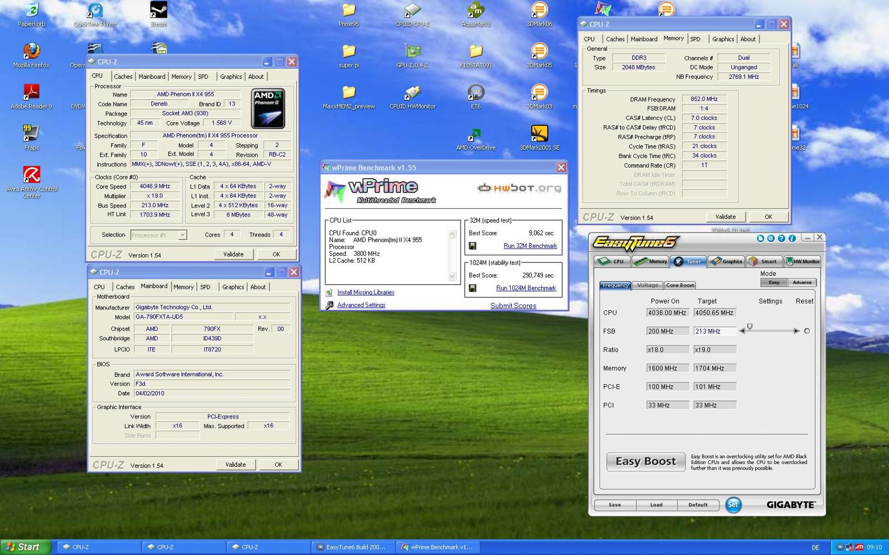
Task: Open the K10STAT091 folder
Action: click(476, 56)
